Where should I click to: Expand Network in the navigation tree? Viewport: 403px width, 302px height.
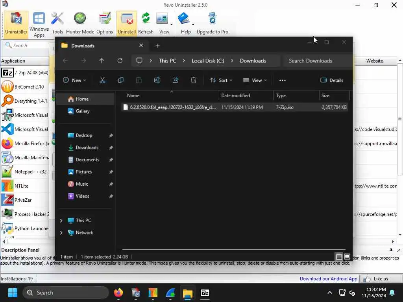pos(61,233)
